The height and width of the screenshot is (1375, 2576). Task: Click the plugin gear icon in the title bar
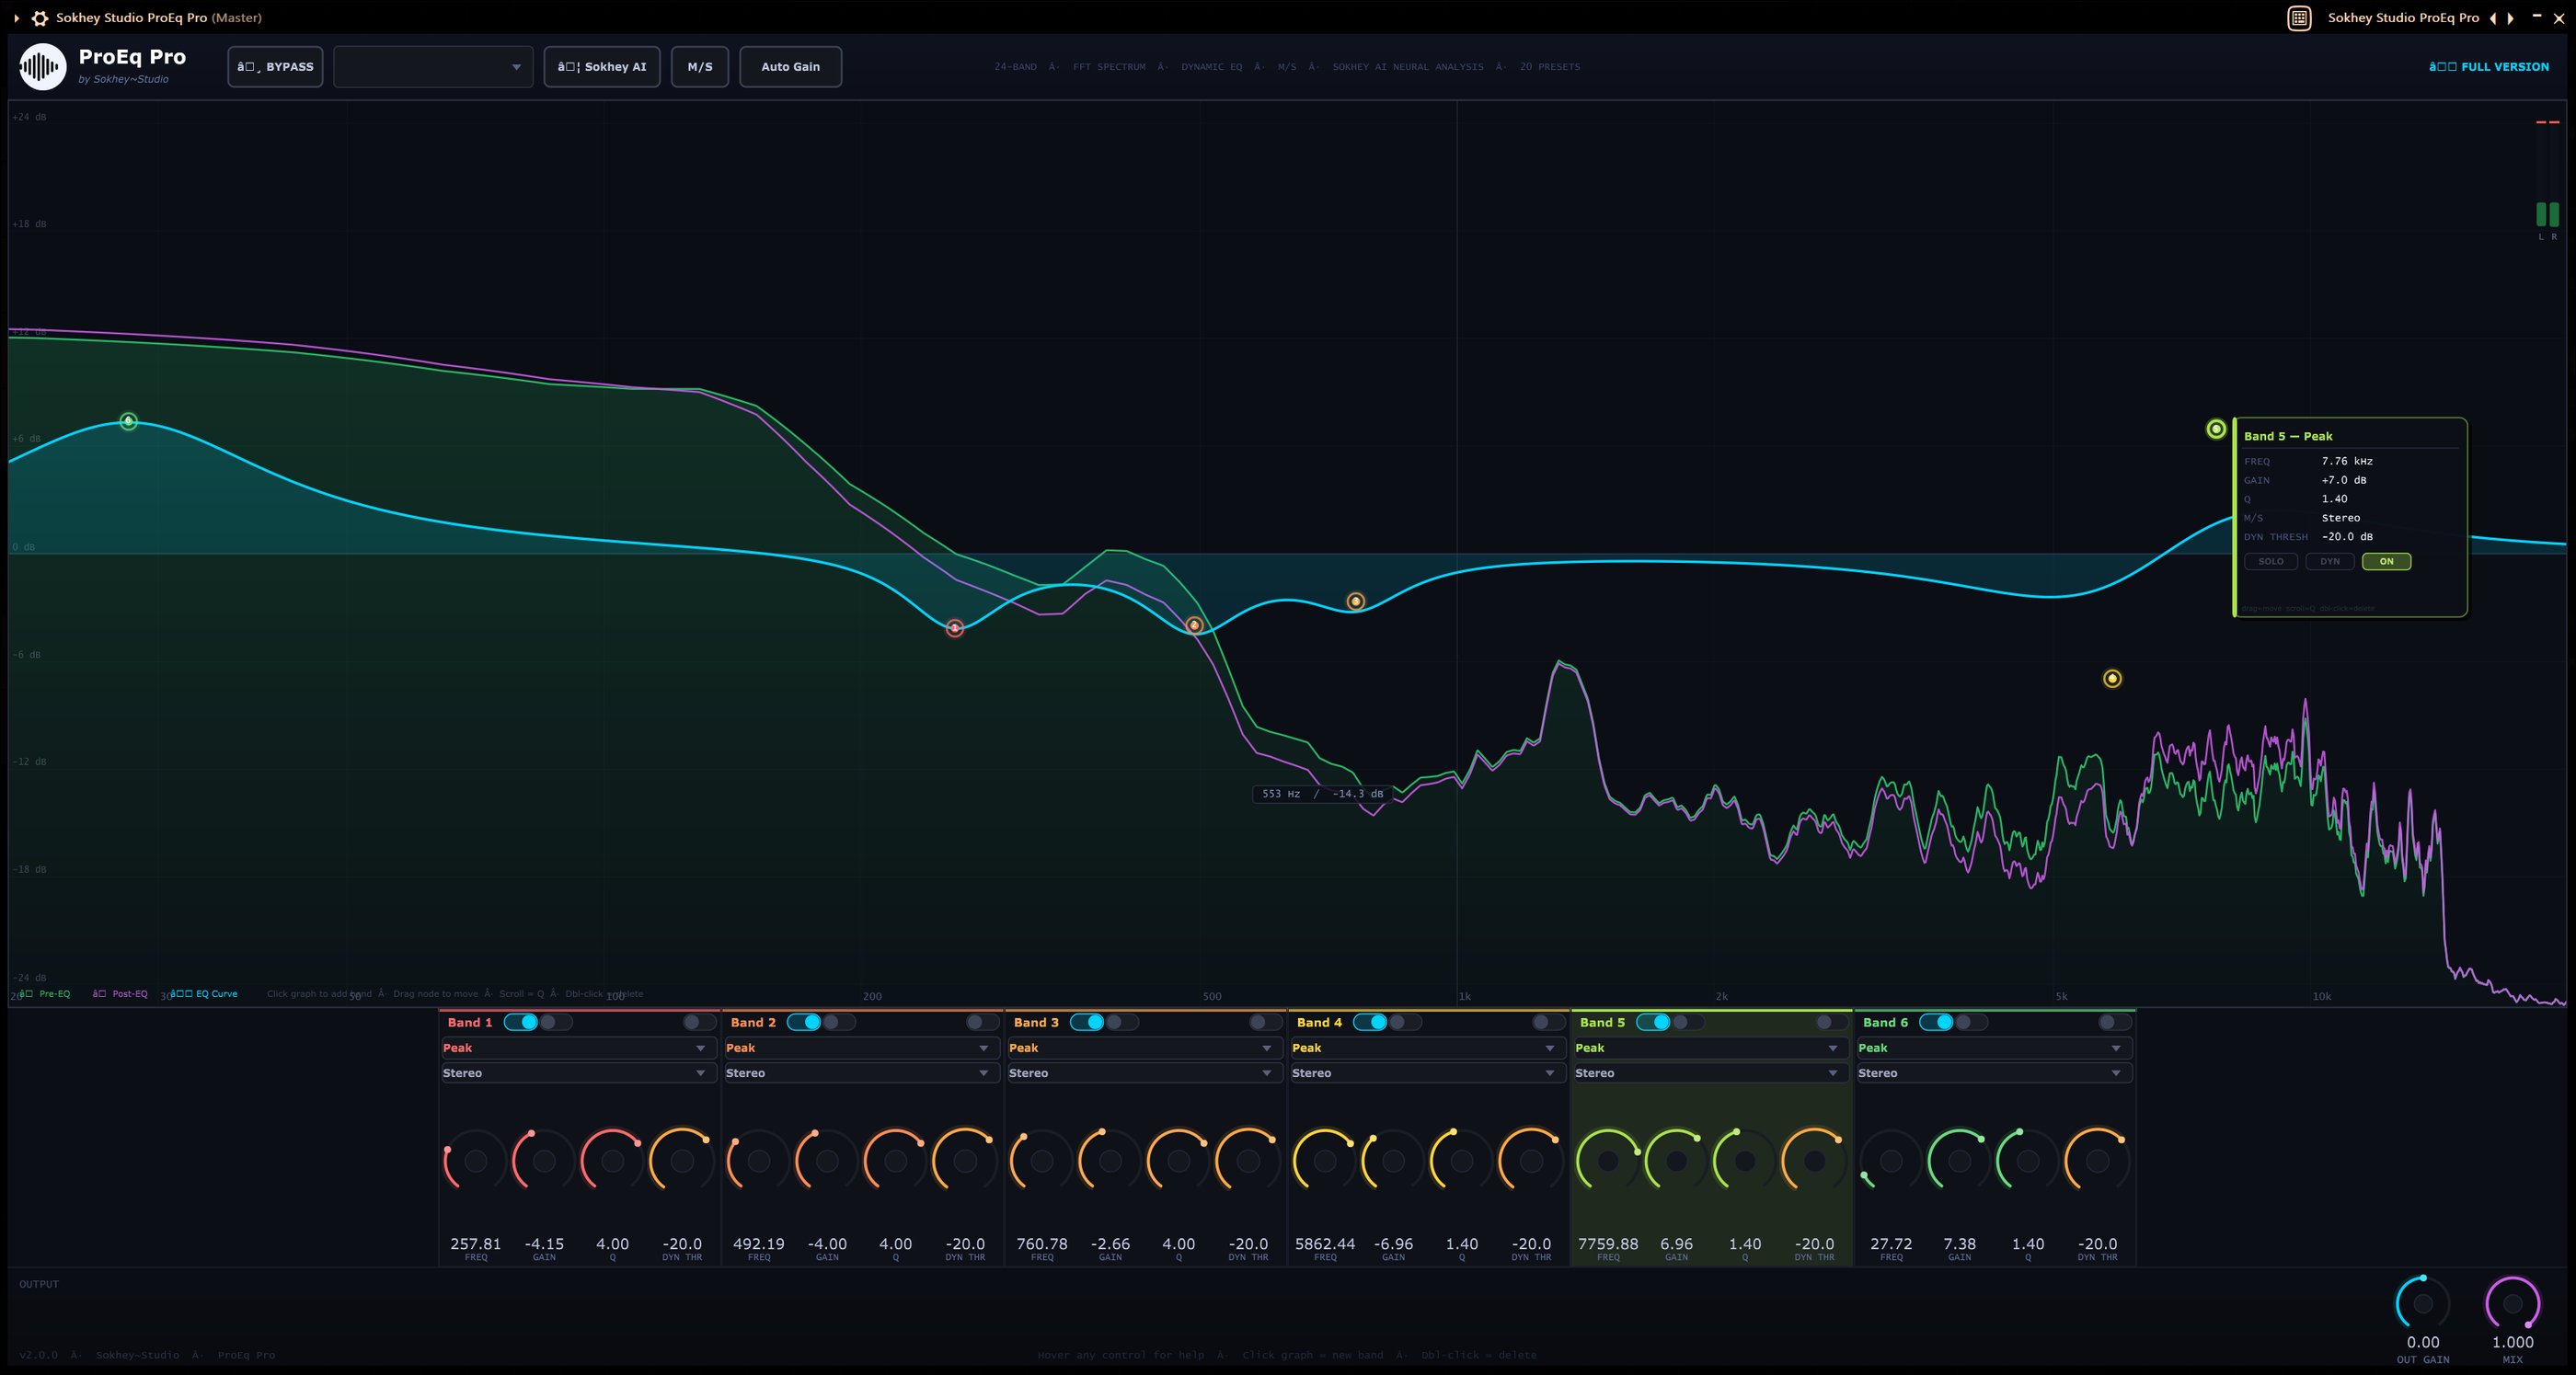[x=40, y=18]
